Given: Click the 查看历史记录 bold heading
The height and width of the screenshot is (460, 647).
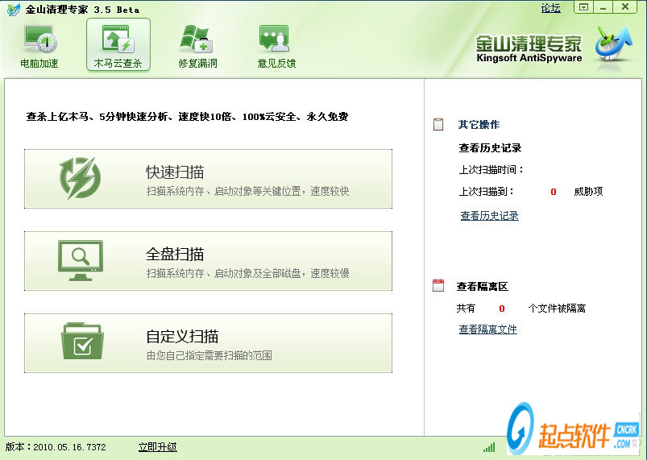Looking at the screenshot, I should click(490, 147).
